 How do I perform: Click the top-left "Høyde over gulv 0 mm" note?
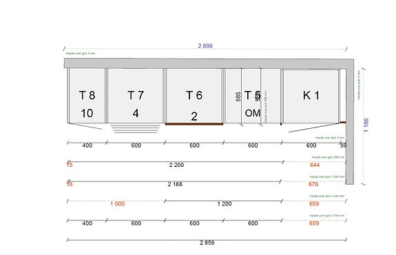[x=81, y=53]
